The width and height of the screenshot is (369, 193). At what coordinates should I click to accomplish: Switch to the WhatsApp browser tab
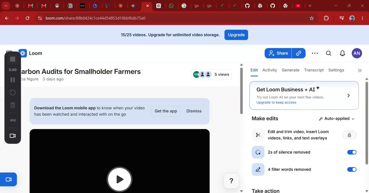(x=171, y=6)
